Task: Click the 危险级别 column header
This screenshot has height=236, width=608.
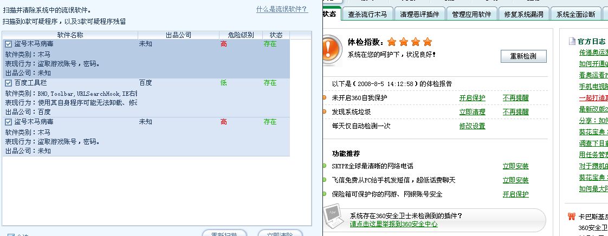Action: 241,35
